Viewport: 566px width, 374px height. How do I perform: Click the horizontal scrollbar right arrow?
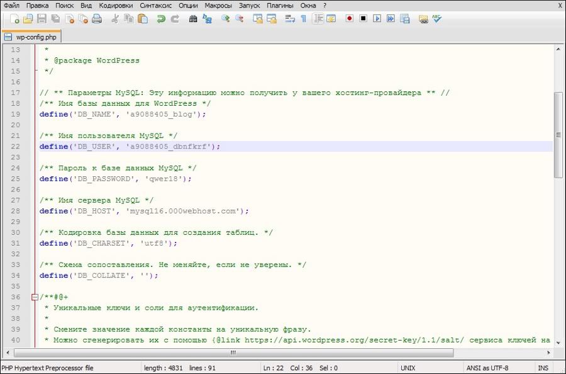pos(548,353)
